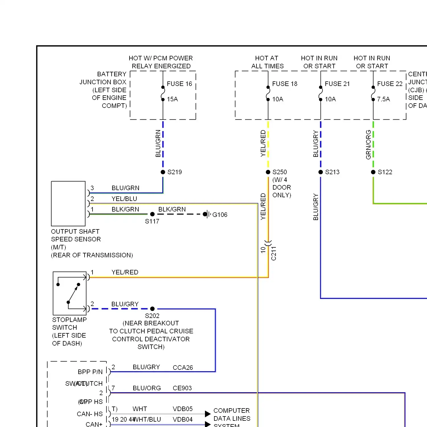Click the STOPLAMP SWITCH label
427x427 pixels.
(x=69, y=331)
